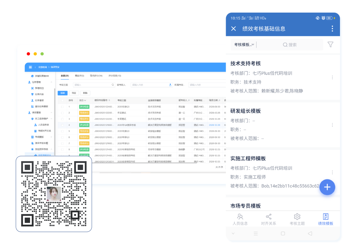Tap the phone back triangle navigation button
The width and height of the screenshot is (356, 252).
click(x=310, y=233)
